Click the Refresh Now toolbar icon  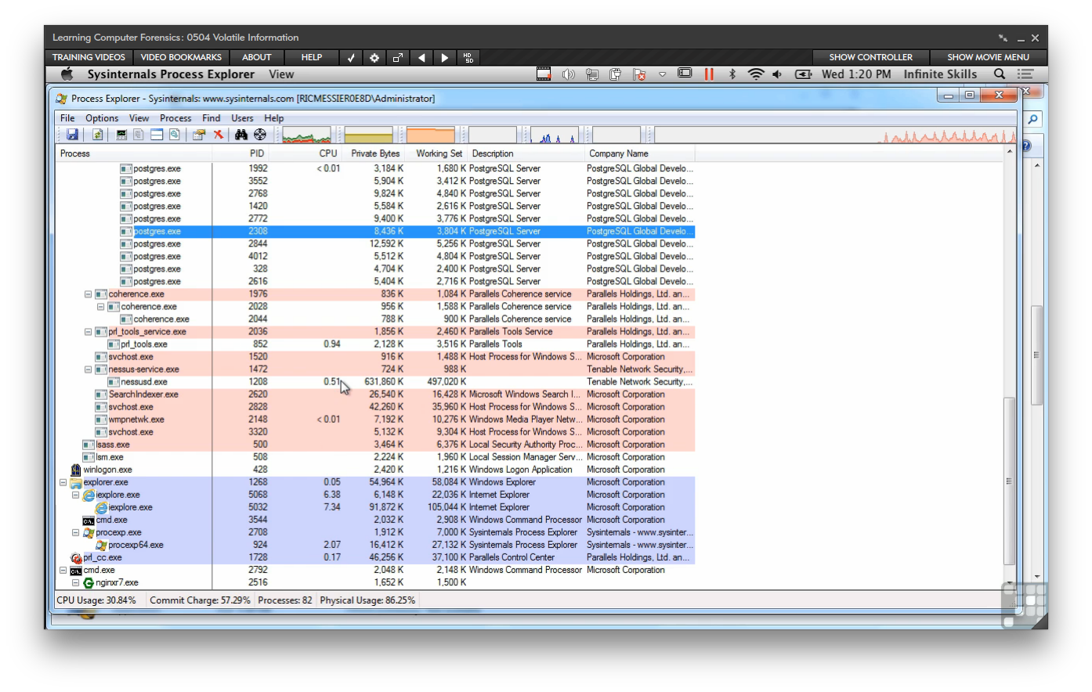pyautogui.click(x=98, y=135)
